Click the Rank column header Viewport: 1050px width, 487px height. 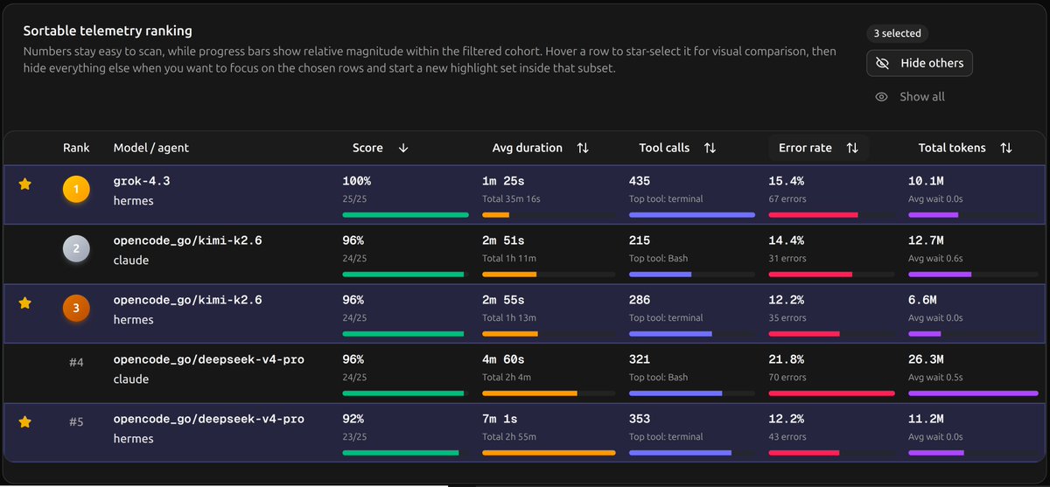click(x=76, y=148)
